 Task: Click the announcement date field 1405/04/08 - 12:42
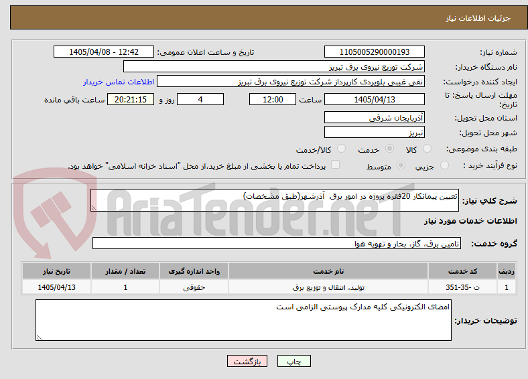(104, 52)
